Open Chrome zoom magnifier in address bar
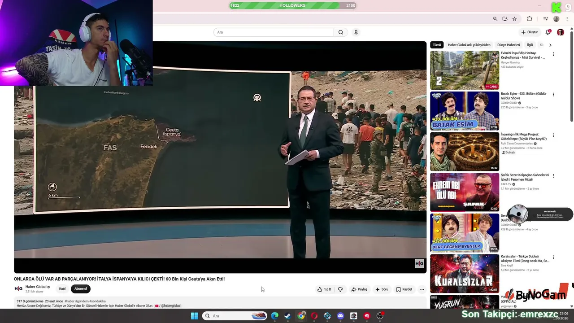This screenshot has width=574, height=323. pos(495,19)
